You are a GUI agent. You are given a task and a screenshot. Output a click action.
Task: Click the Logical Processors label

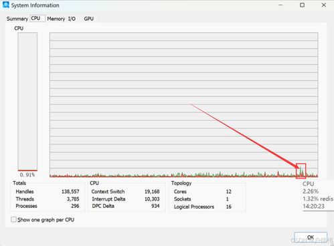(194, 207)
